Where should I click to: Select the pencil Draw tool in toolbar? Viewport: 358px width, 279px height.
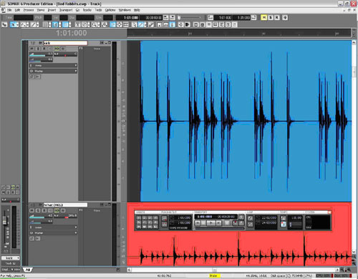pyautogui.click(x=34, y=24)
